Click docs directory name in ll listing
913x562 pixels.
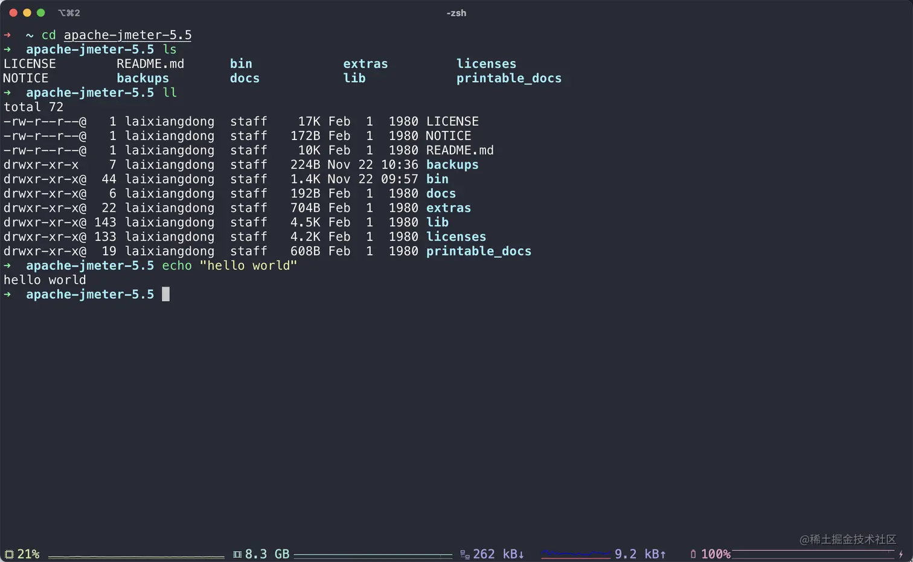(441, 194)
